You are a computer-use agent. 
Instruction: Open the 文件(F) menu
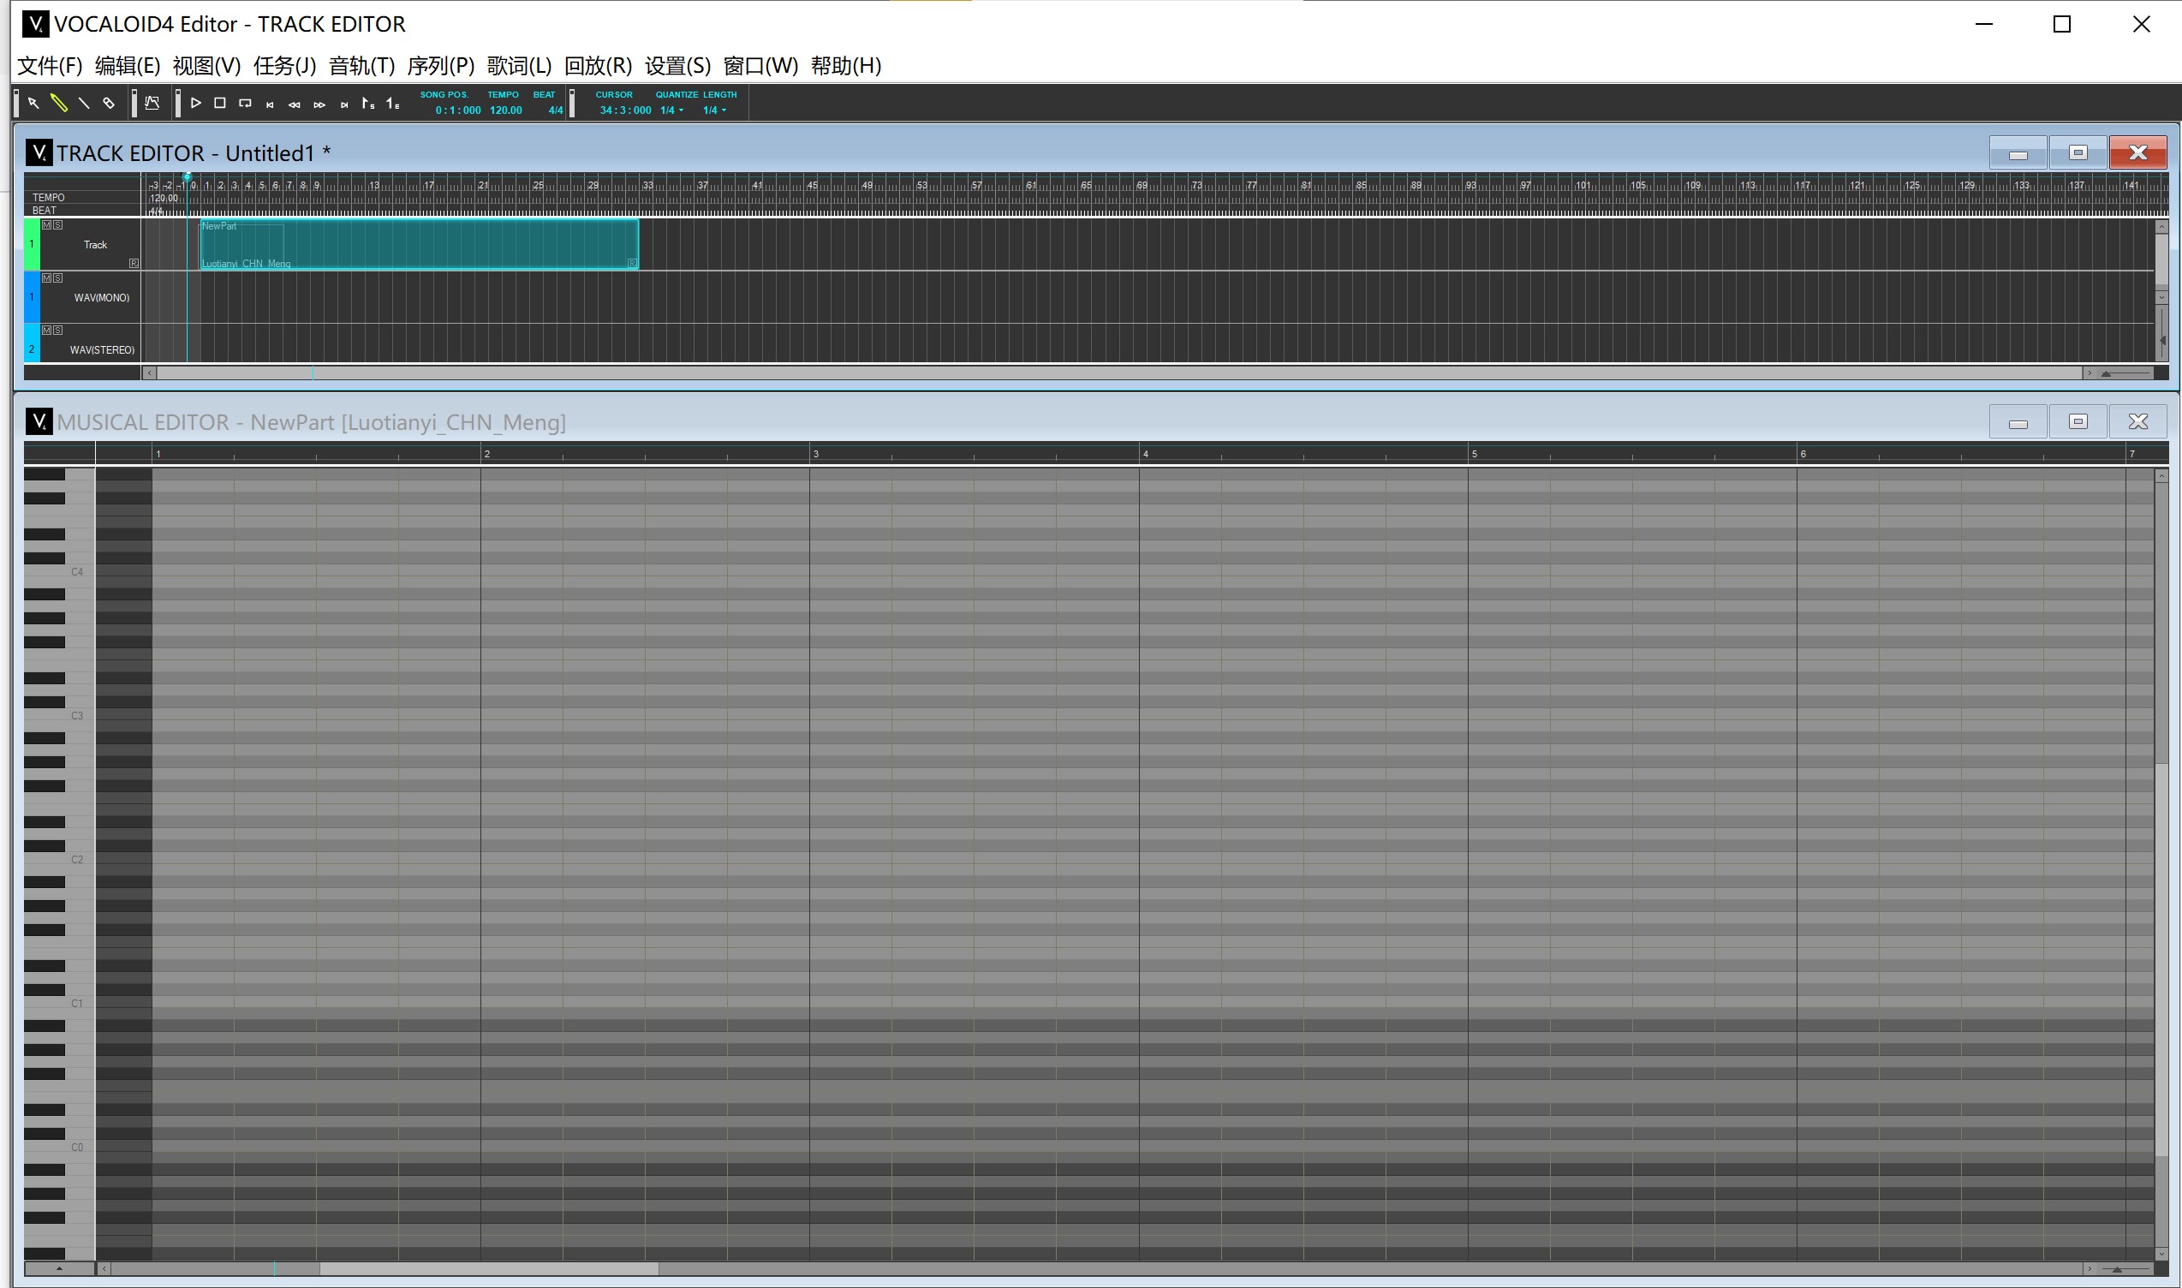tap(50, 66)
